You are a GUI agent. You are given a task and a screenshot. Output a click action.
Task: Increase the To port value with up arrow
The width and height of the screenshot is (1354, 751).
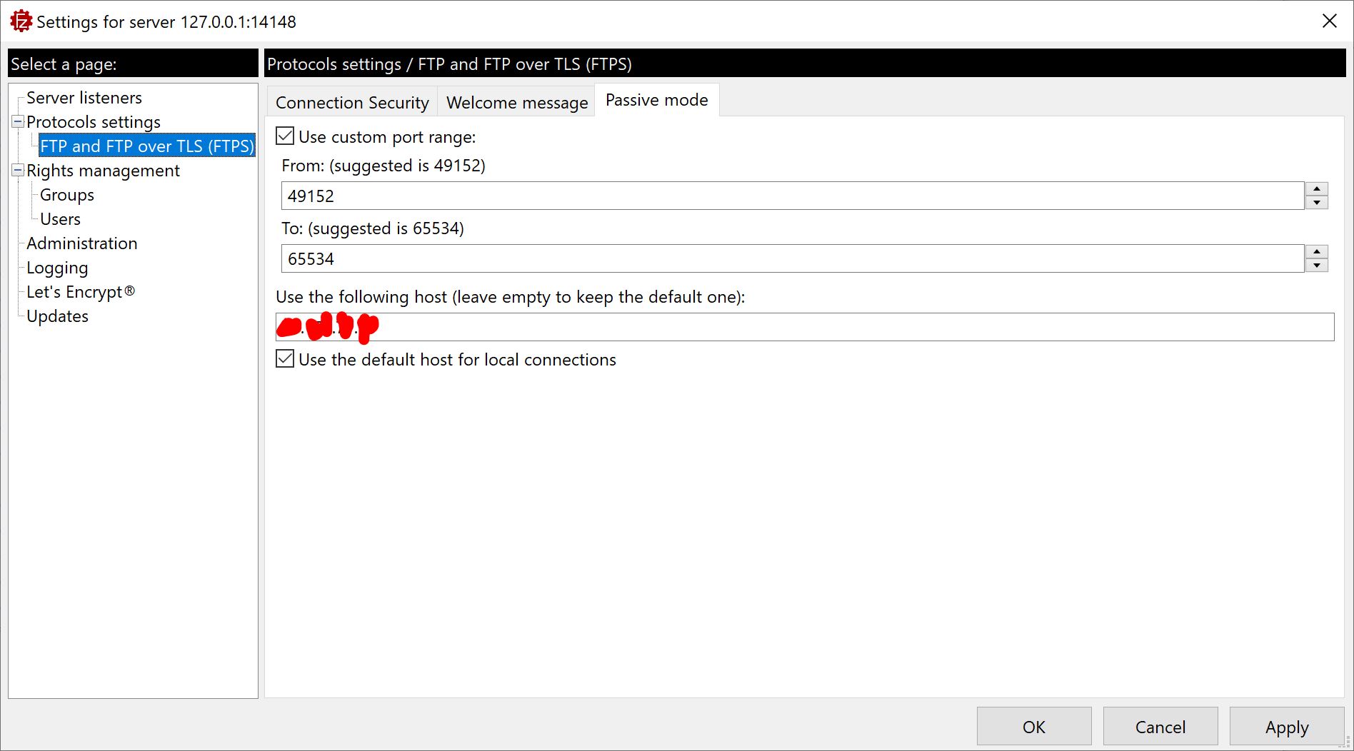[x=1316, y=251]
